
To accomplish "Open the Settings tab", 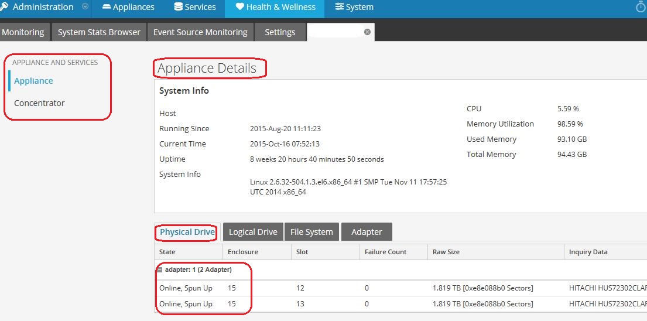I will pyautogui.click(x=280, y=32).
